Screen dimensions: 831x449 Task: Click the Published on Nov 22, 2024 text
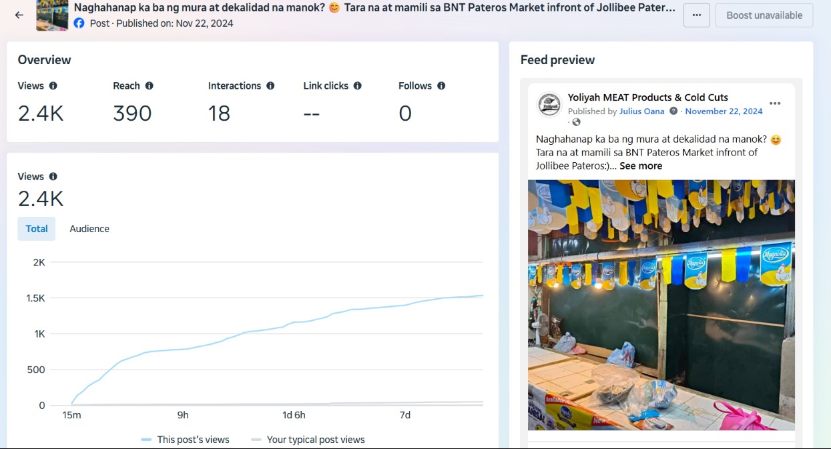(x=175, y=23)
